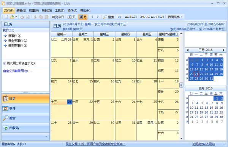Click the Android toolbar button

point(131,17)
